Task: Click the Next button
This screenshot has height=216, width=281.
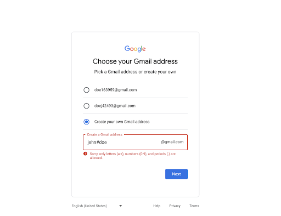Action: (176, 174)
